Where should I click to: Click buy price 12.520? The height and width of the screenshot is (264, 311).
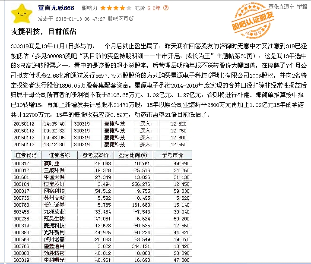[178, 124]
